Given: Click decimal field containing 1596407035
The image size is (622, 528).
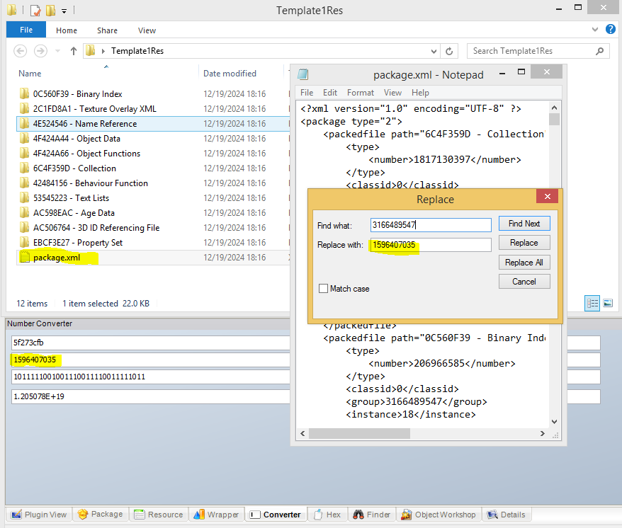Looking at the screenshot, I should [x=151, y=360].
